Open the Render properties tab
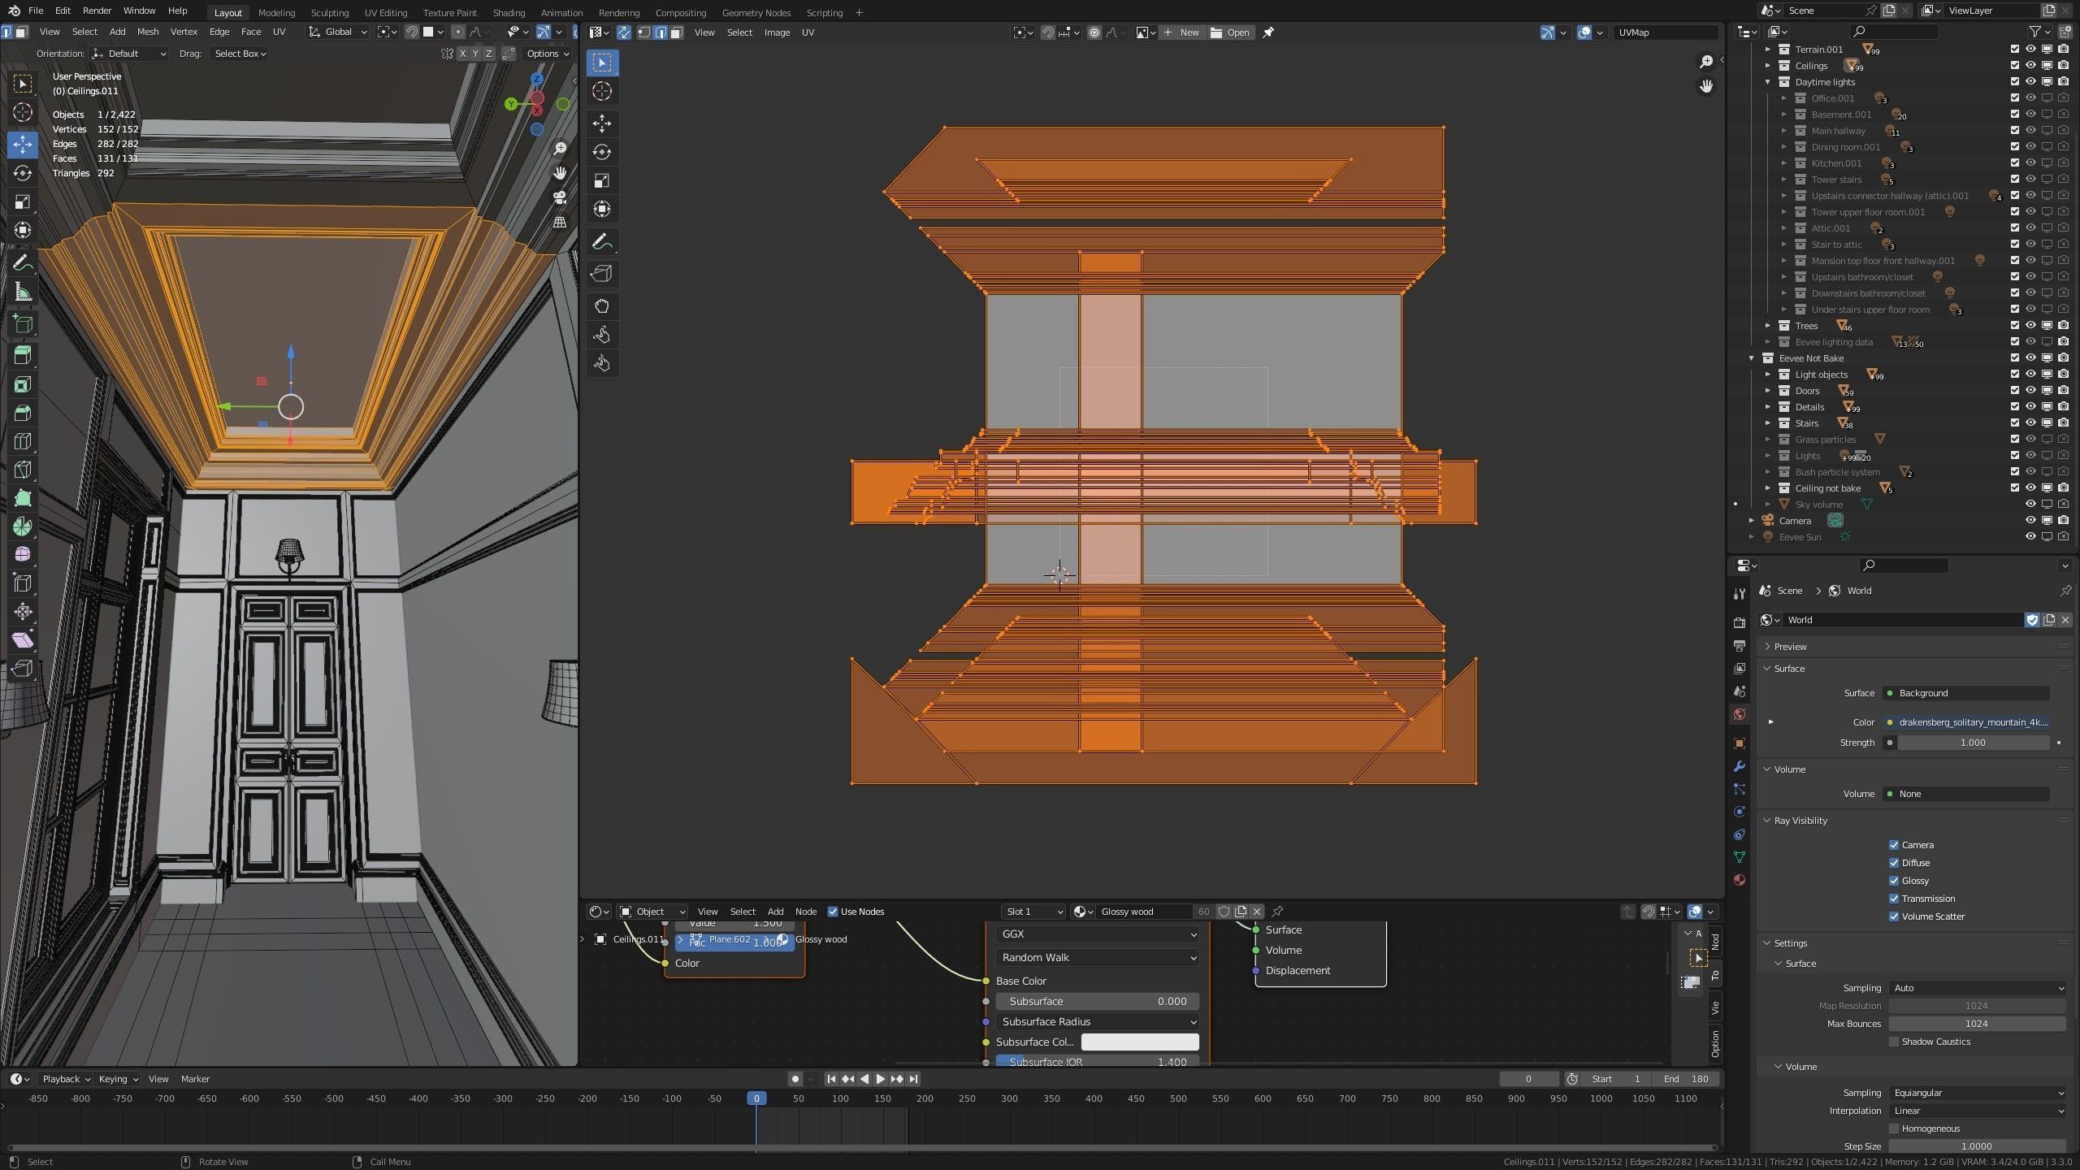The image size is (2080, 1170). 1740,622
